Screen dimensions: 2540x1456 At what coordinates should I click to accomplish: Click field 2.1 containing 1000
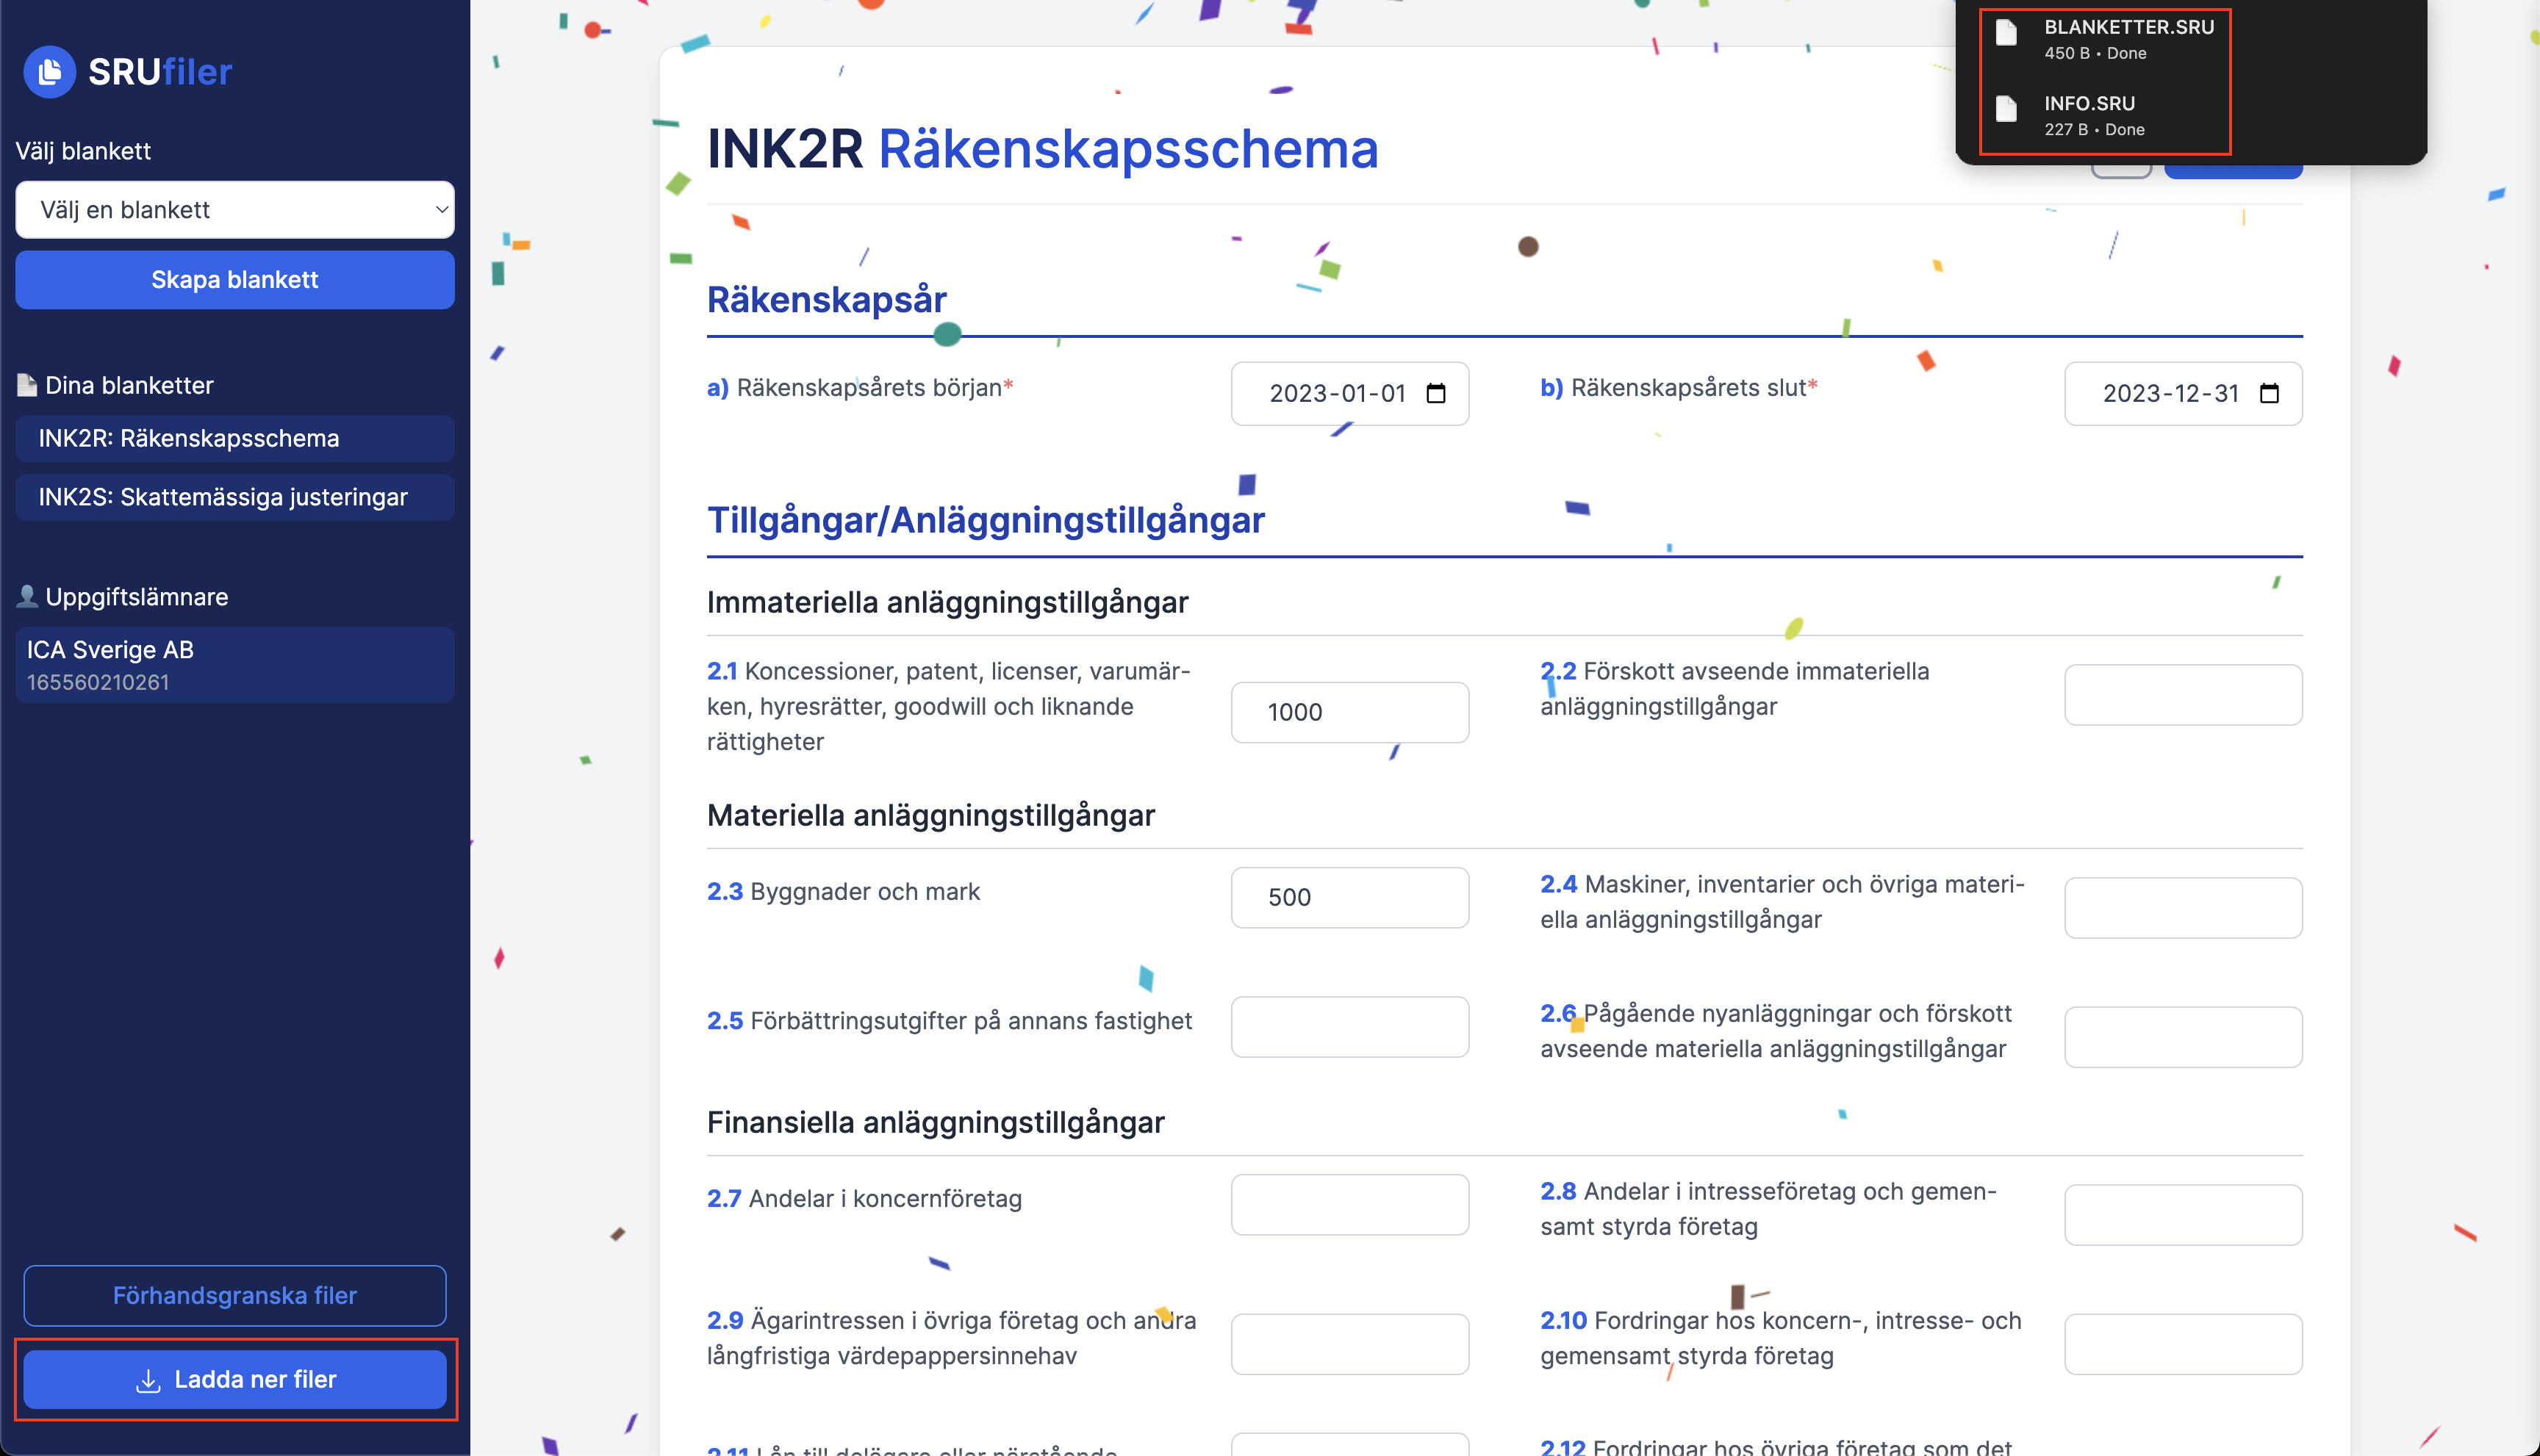(1349, 712)
